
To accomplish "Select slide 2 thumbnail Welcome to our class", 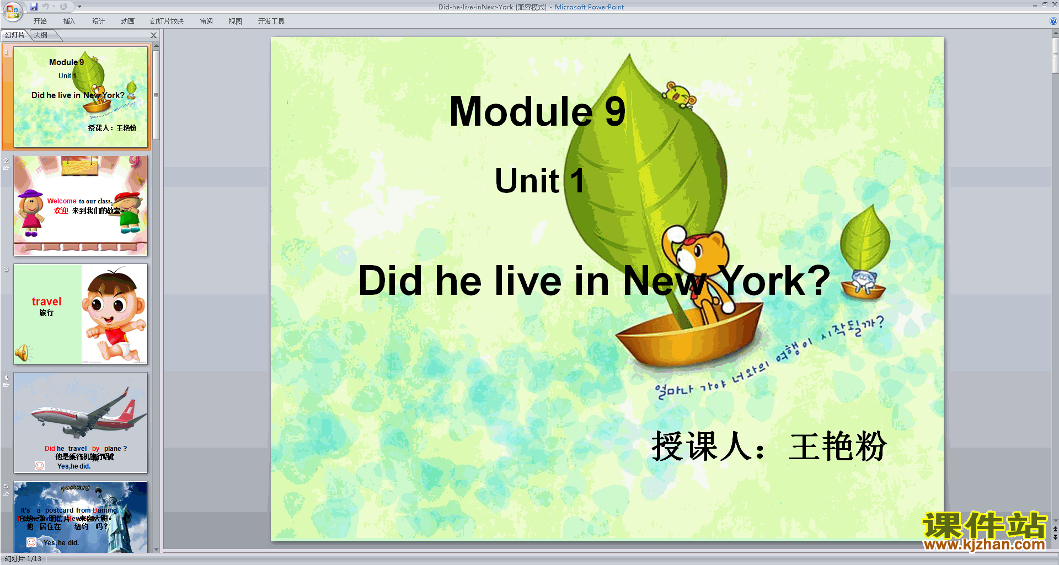I will [x=81, y=206].
